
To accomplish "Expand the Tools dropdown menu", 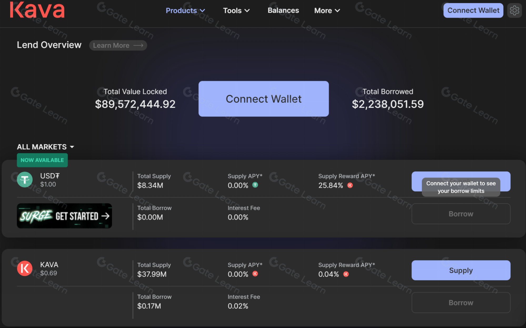I will tap(236, 11).
